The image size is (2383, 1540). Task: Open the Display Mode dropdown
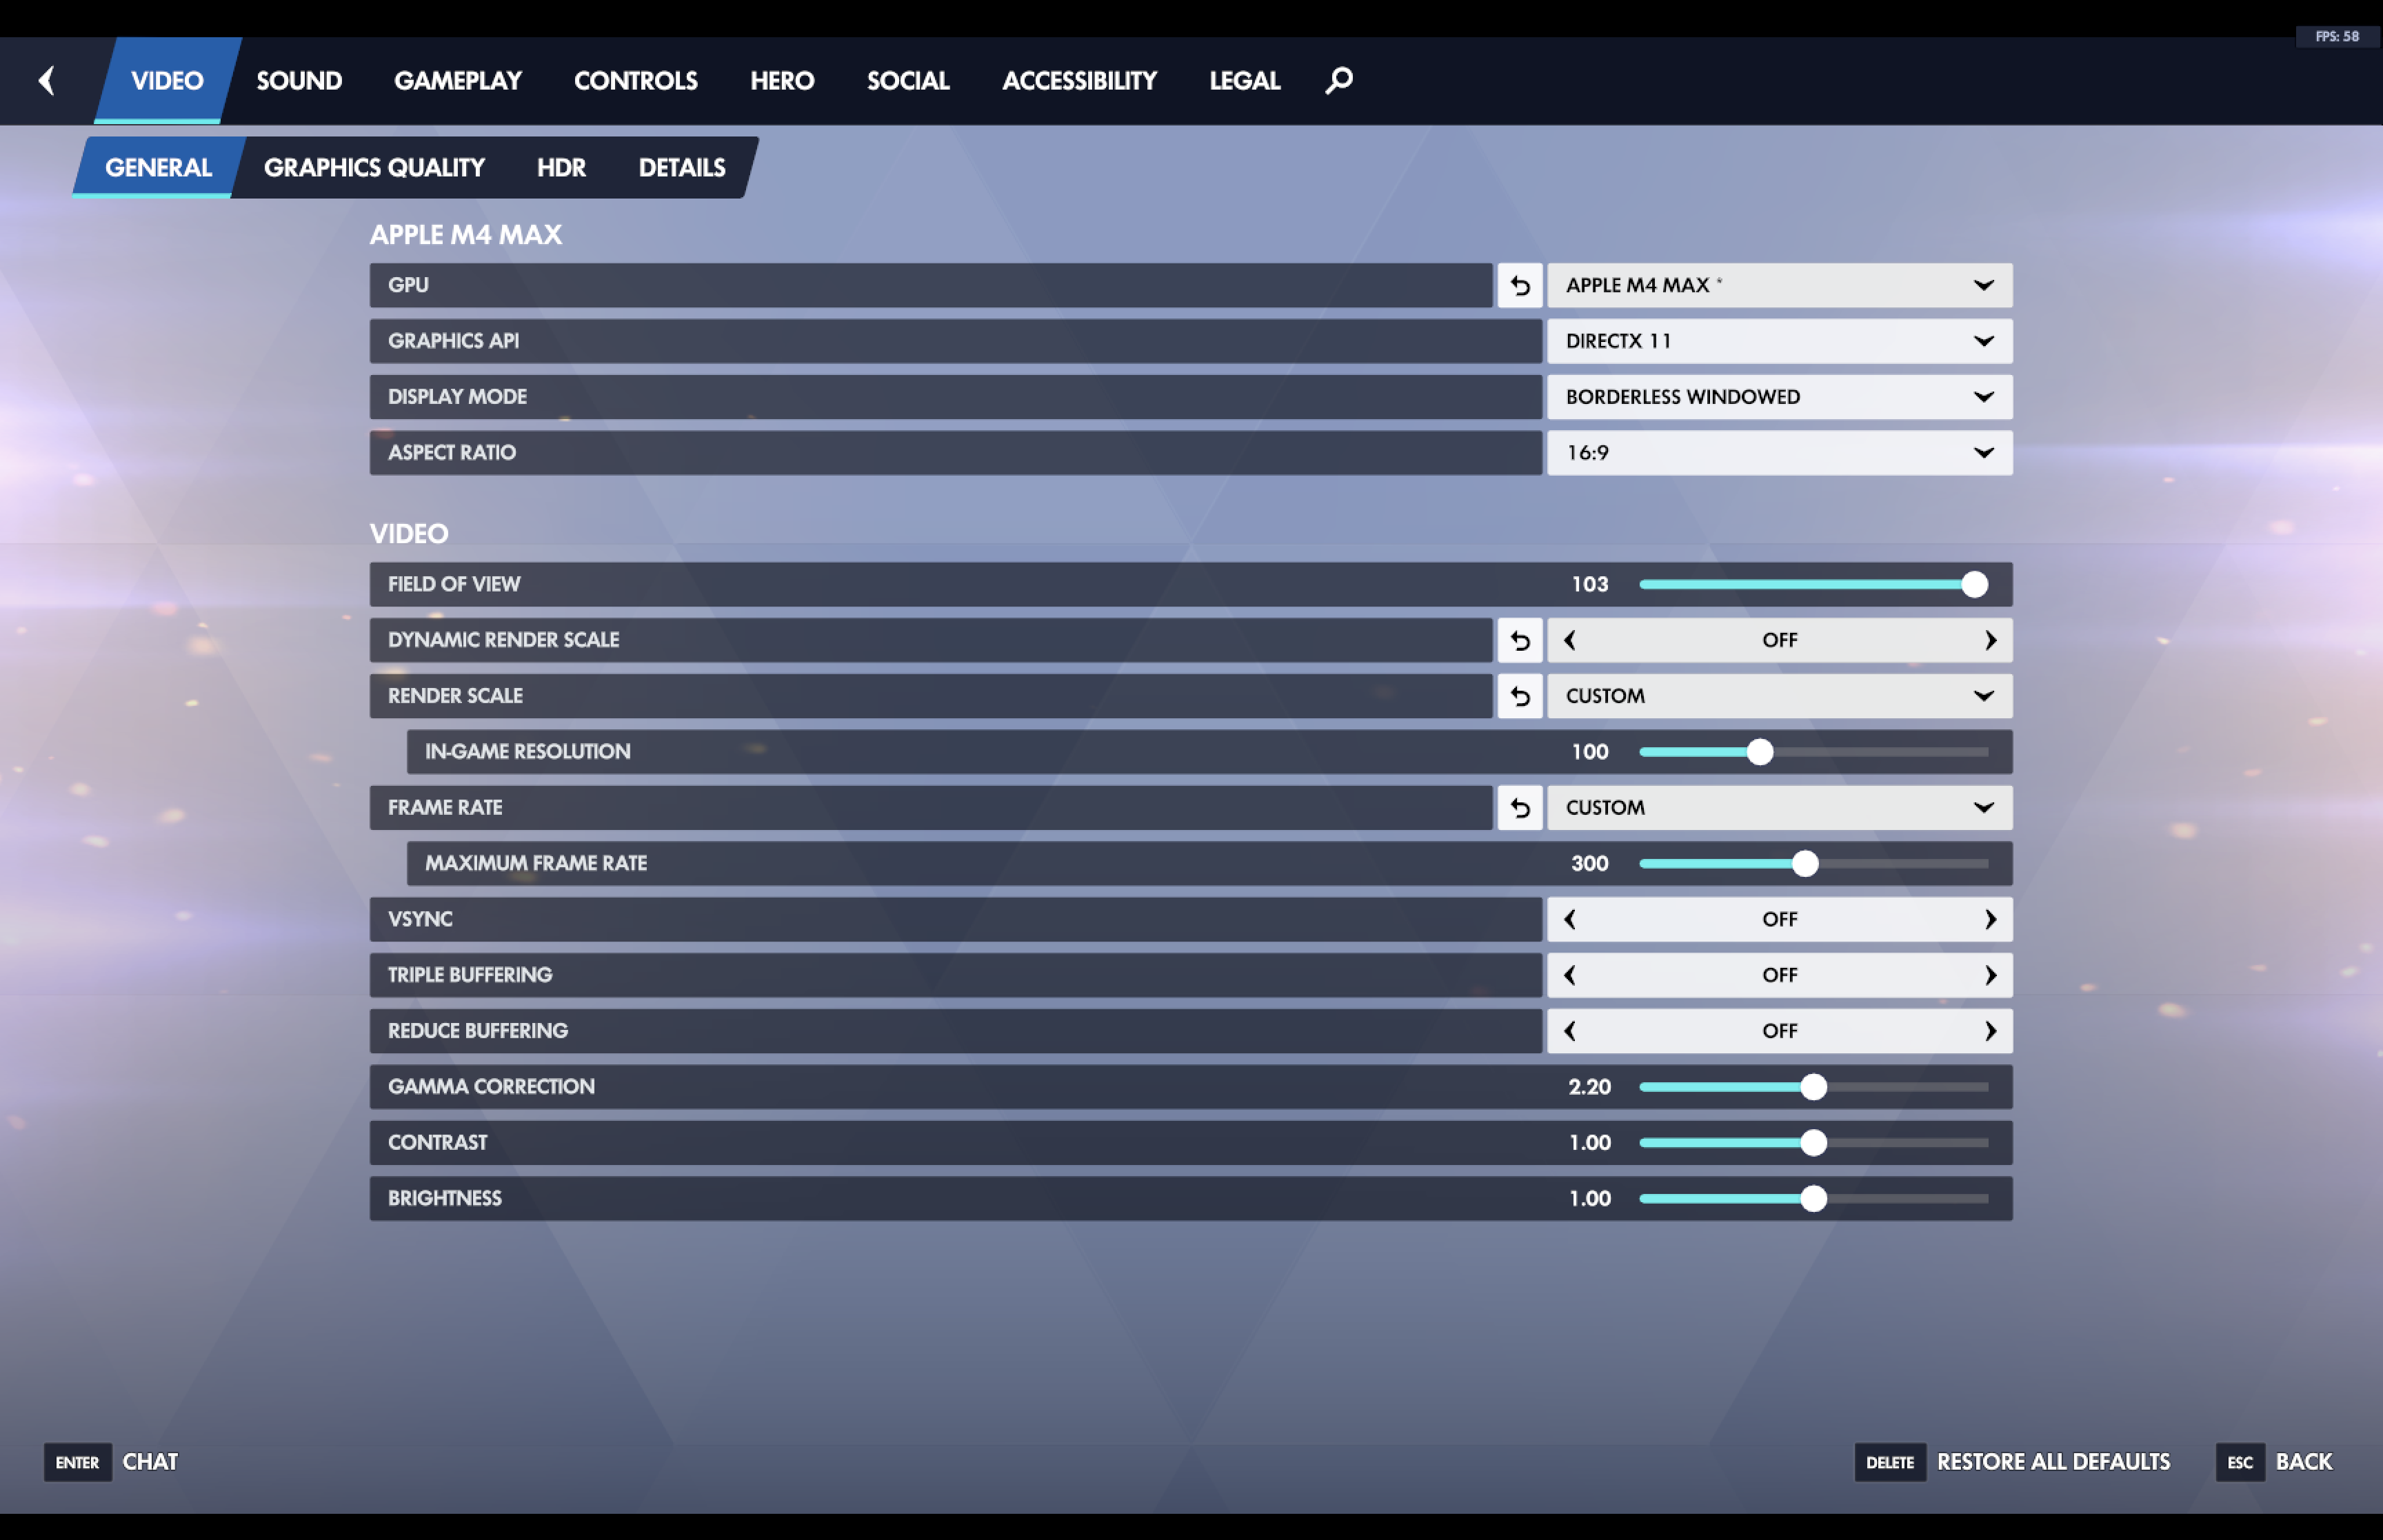click(1780, 397)
